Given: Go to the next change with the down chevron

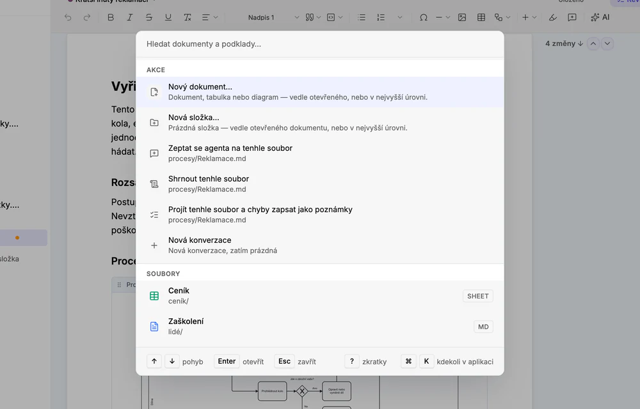Looking at the screenshot, I should 607,43.
